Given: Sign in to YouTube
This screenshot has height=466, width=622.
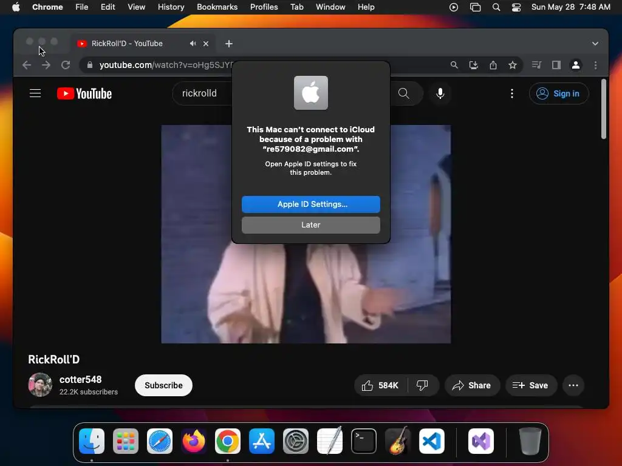Looking at the screenshot, I should (x=559, y=93).
